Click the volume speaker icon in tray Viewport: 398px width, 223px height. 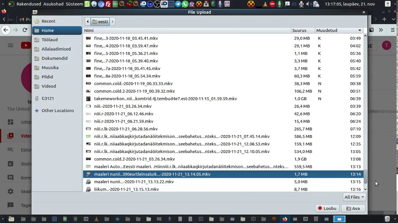308,4
